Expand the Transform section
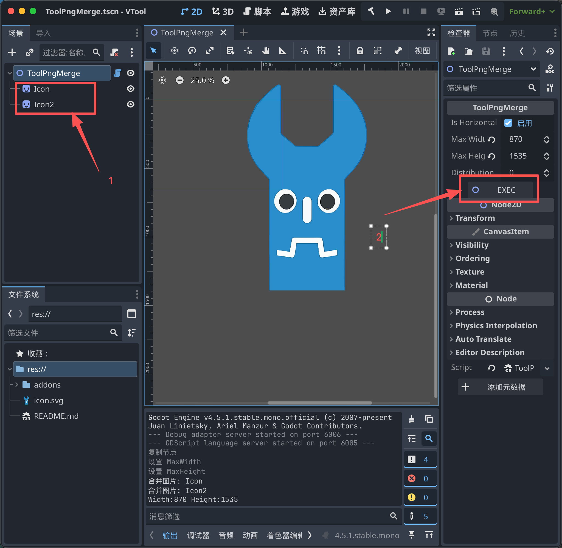This screenshot has width=562, height=548. (475, 218)
